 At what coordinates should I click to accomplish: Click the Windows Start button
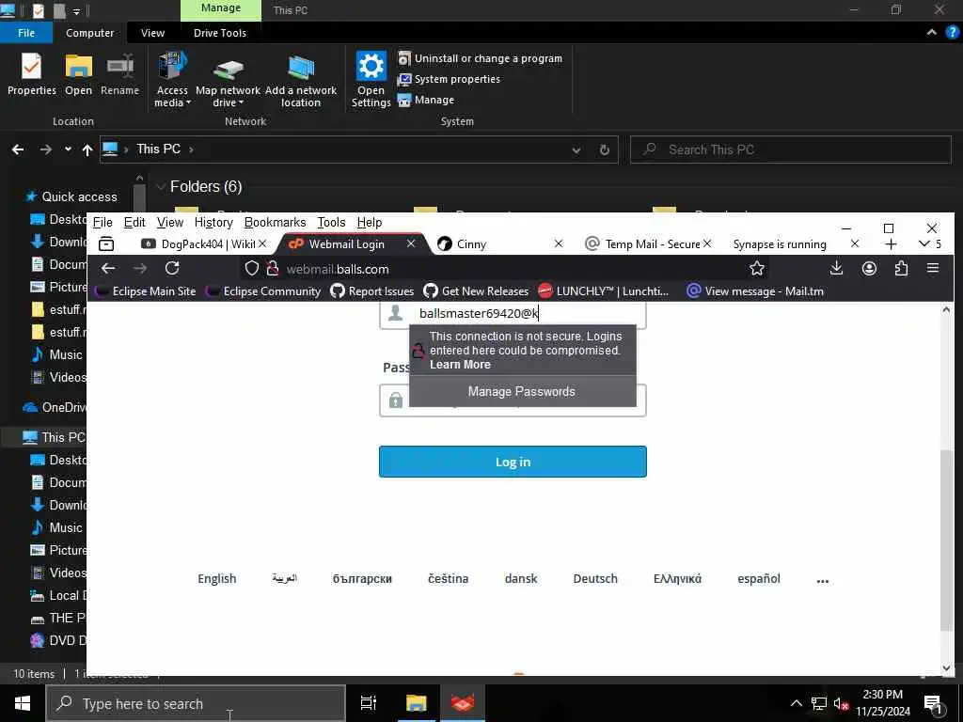(23, 703)
